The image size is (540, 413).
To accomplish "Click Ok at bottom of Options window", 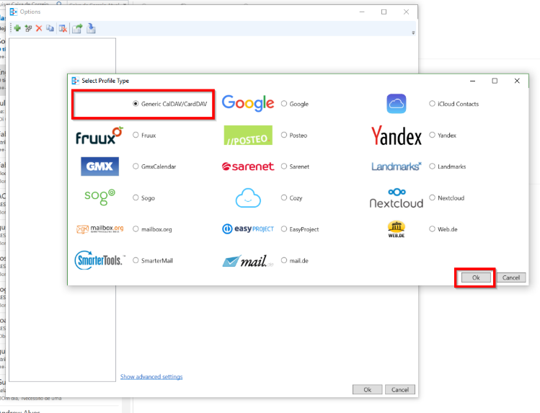I will click(368, 390).
